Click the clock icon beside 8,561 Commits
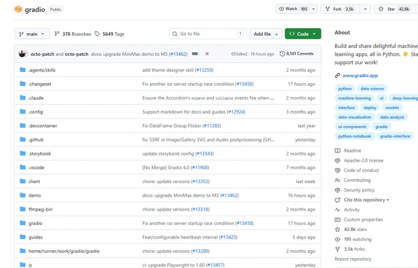Screen dimensions: 418x268 click(282, 53)
